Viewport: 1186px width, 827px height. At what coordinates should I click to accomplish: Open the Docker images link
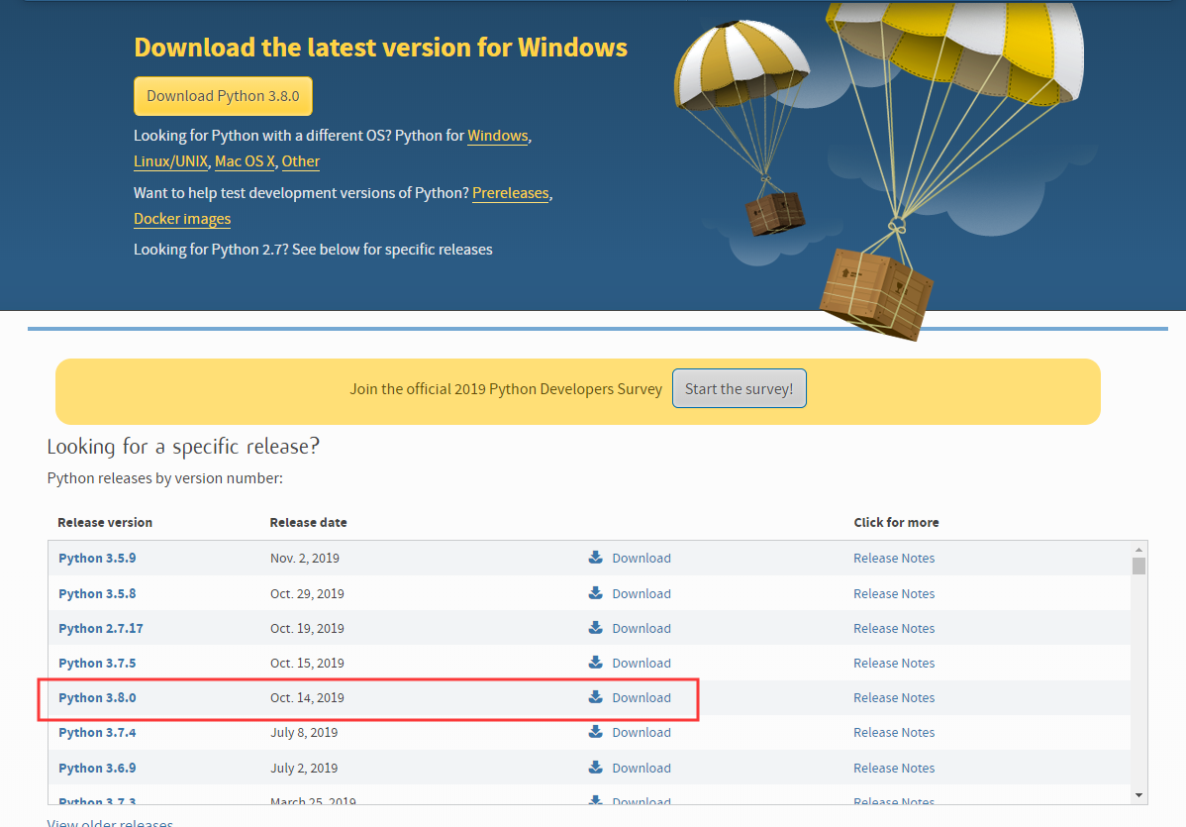point(182,219)
